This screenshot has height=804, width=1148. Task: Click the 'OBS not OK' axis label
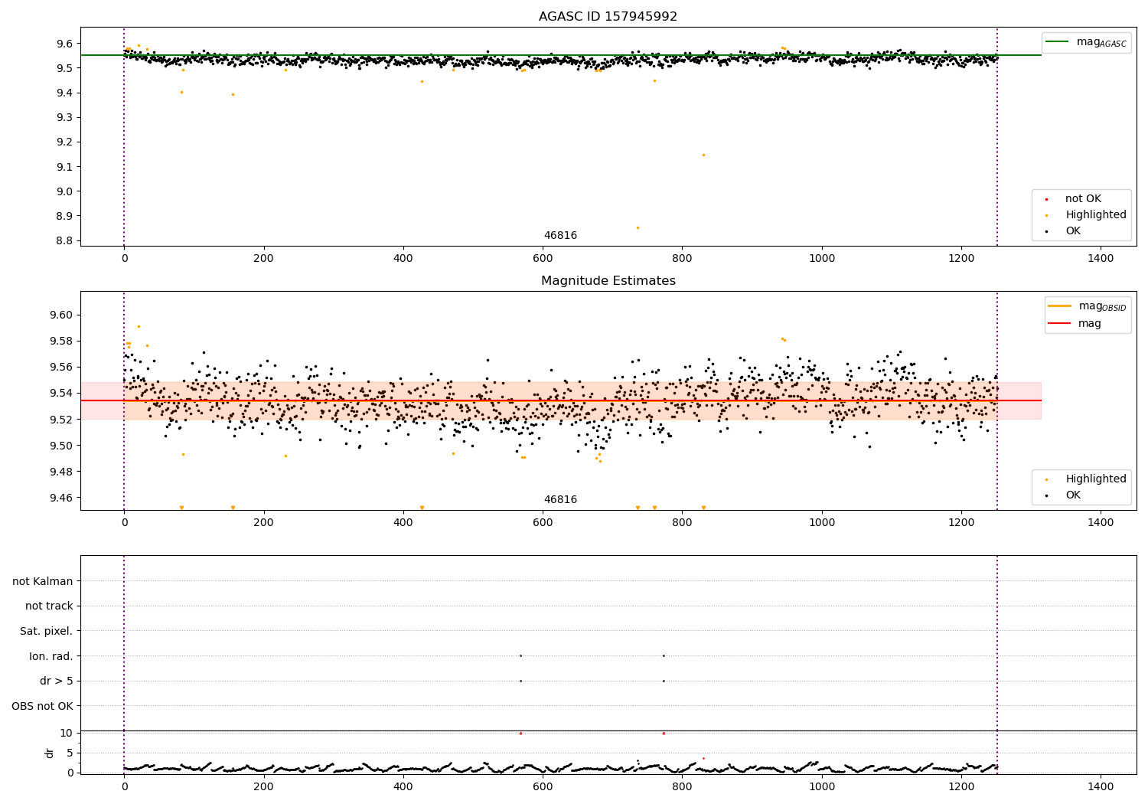point(43,706)
